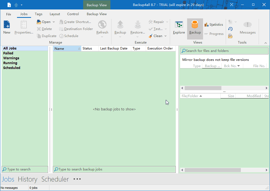The height and width of the screenshot is (191, 270).
Task: Click new-document icon in title bar
Action: 9,5
